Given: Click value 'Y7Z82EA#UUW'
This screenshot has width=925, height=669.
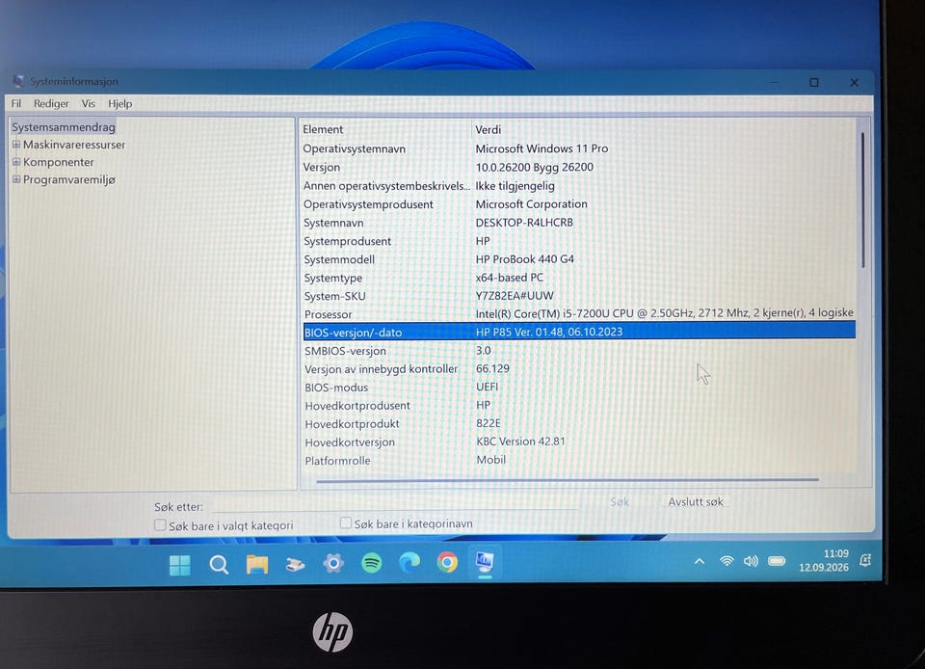Looking at the screenshot, I should point(515,296).
